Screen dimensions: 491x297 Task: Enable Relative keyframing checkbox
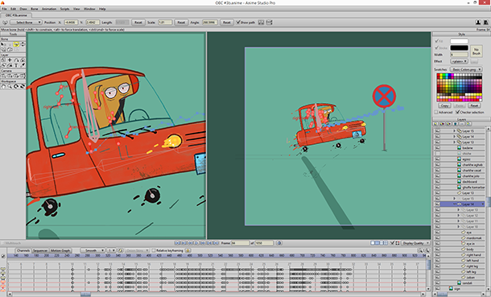point(154,250)
